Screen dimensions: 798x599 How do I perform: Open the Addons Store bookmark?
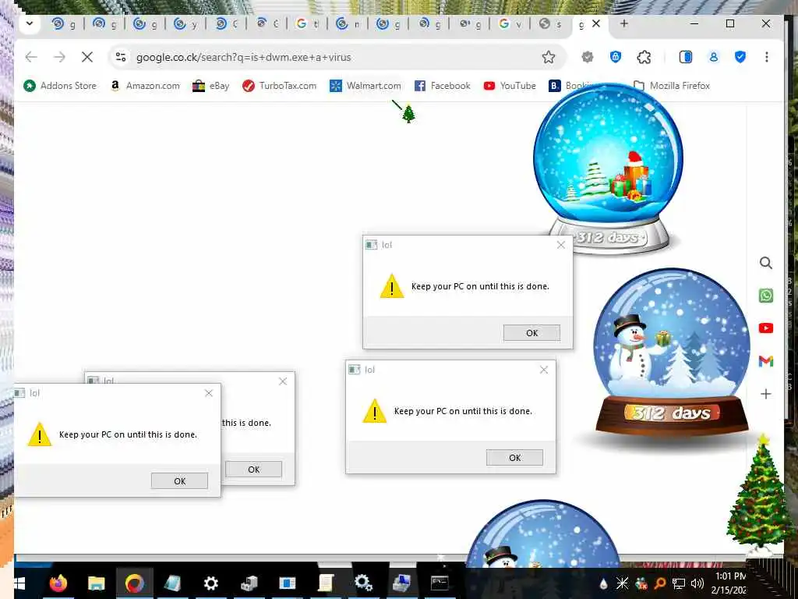pos(60,86)
